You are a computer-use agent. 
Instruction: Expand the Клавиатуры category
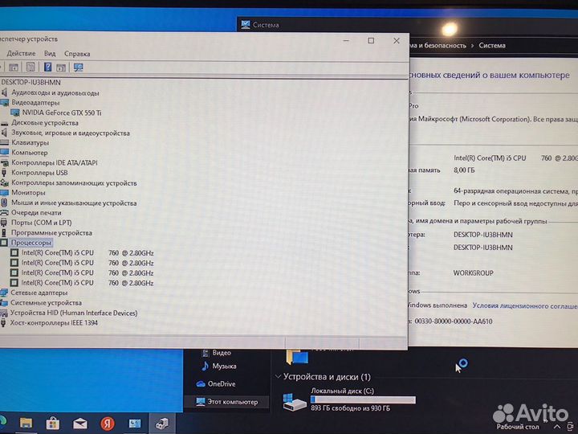click(30, 142)
